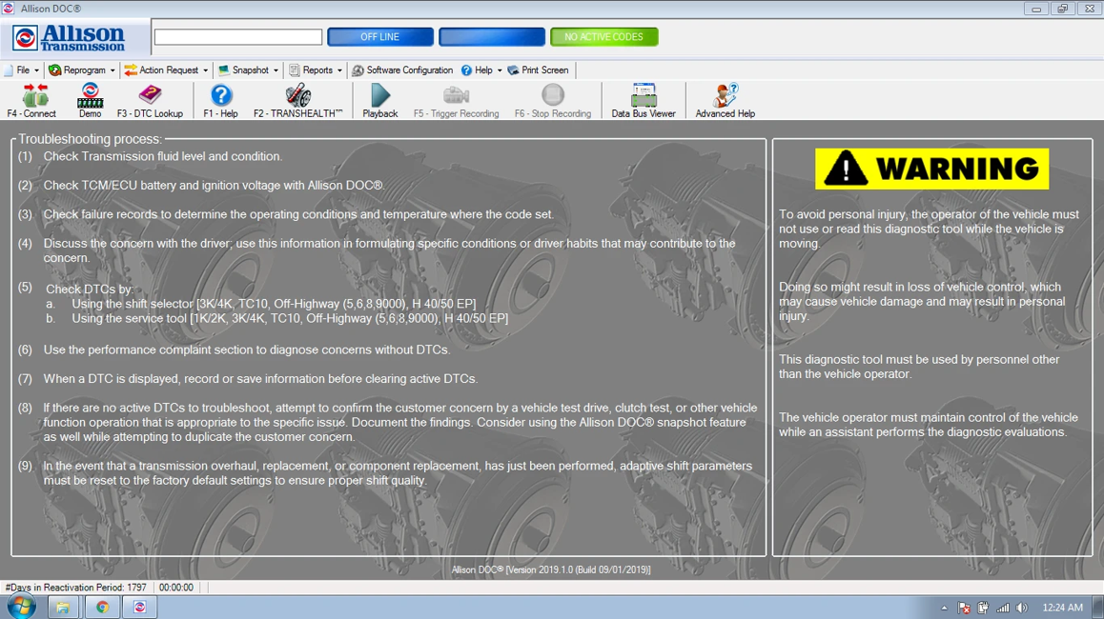Viewport: 1104px width, 619px height.
Task: Open Advanced Help
Action: click(726, 100)
